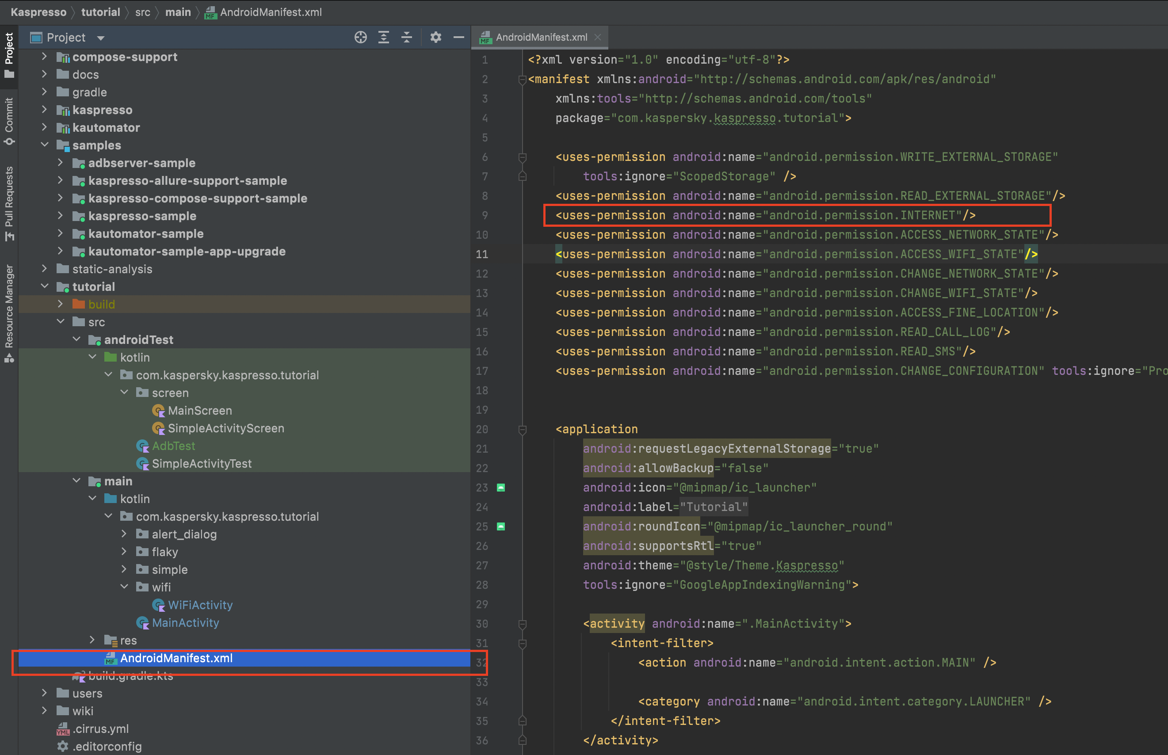Expand the gradle folder
1168x755 pixels.
44,92
